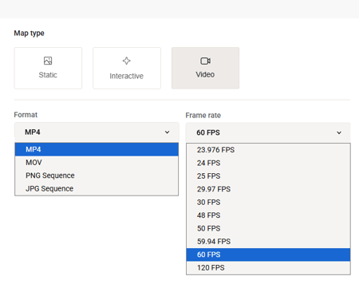Select the Video map type card
359x288 pixels.
coord(205,68)
